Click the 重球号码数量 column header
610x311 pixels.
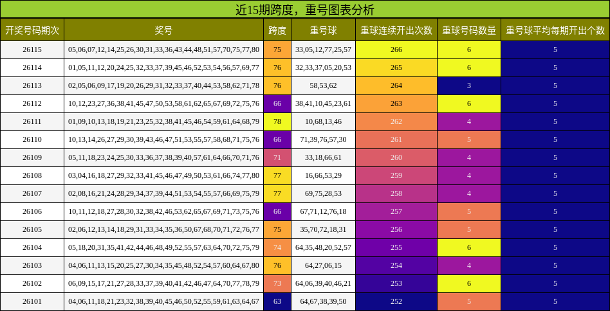point(469,30)
